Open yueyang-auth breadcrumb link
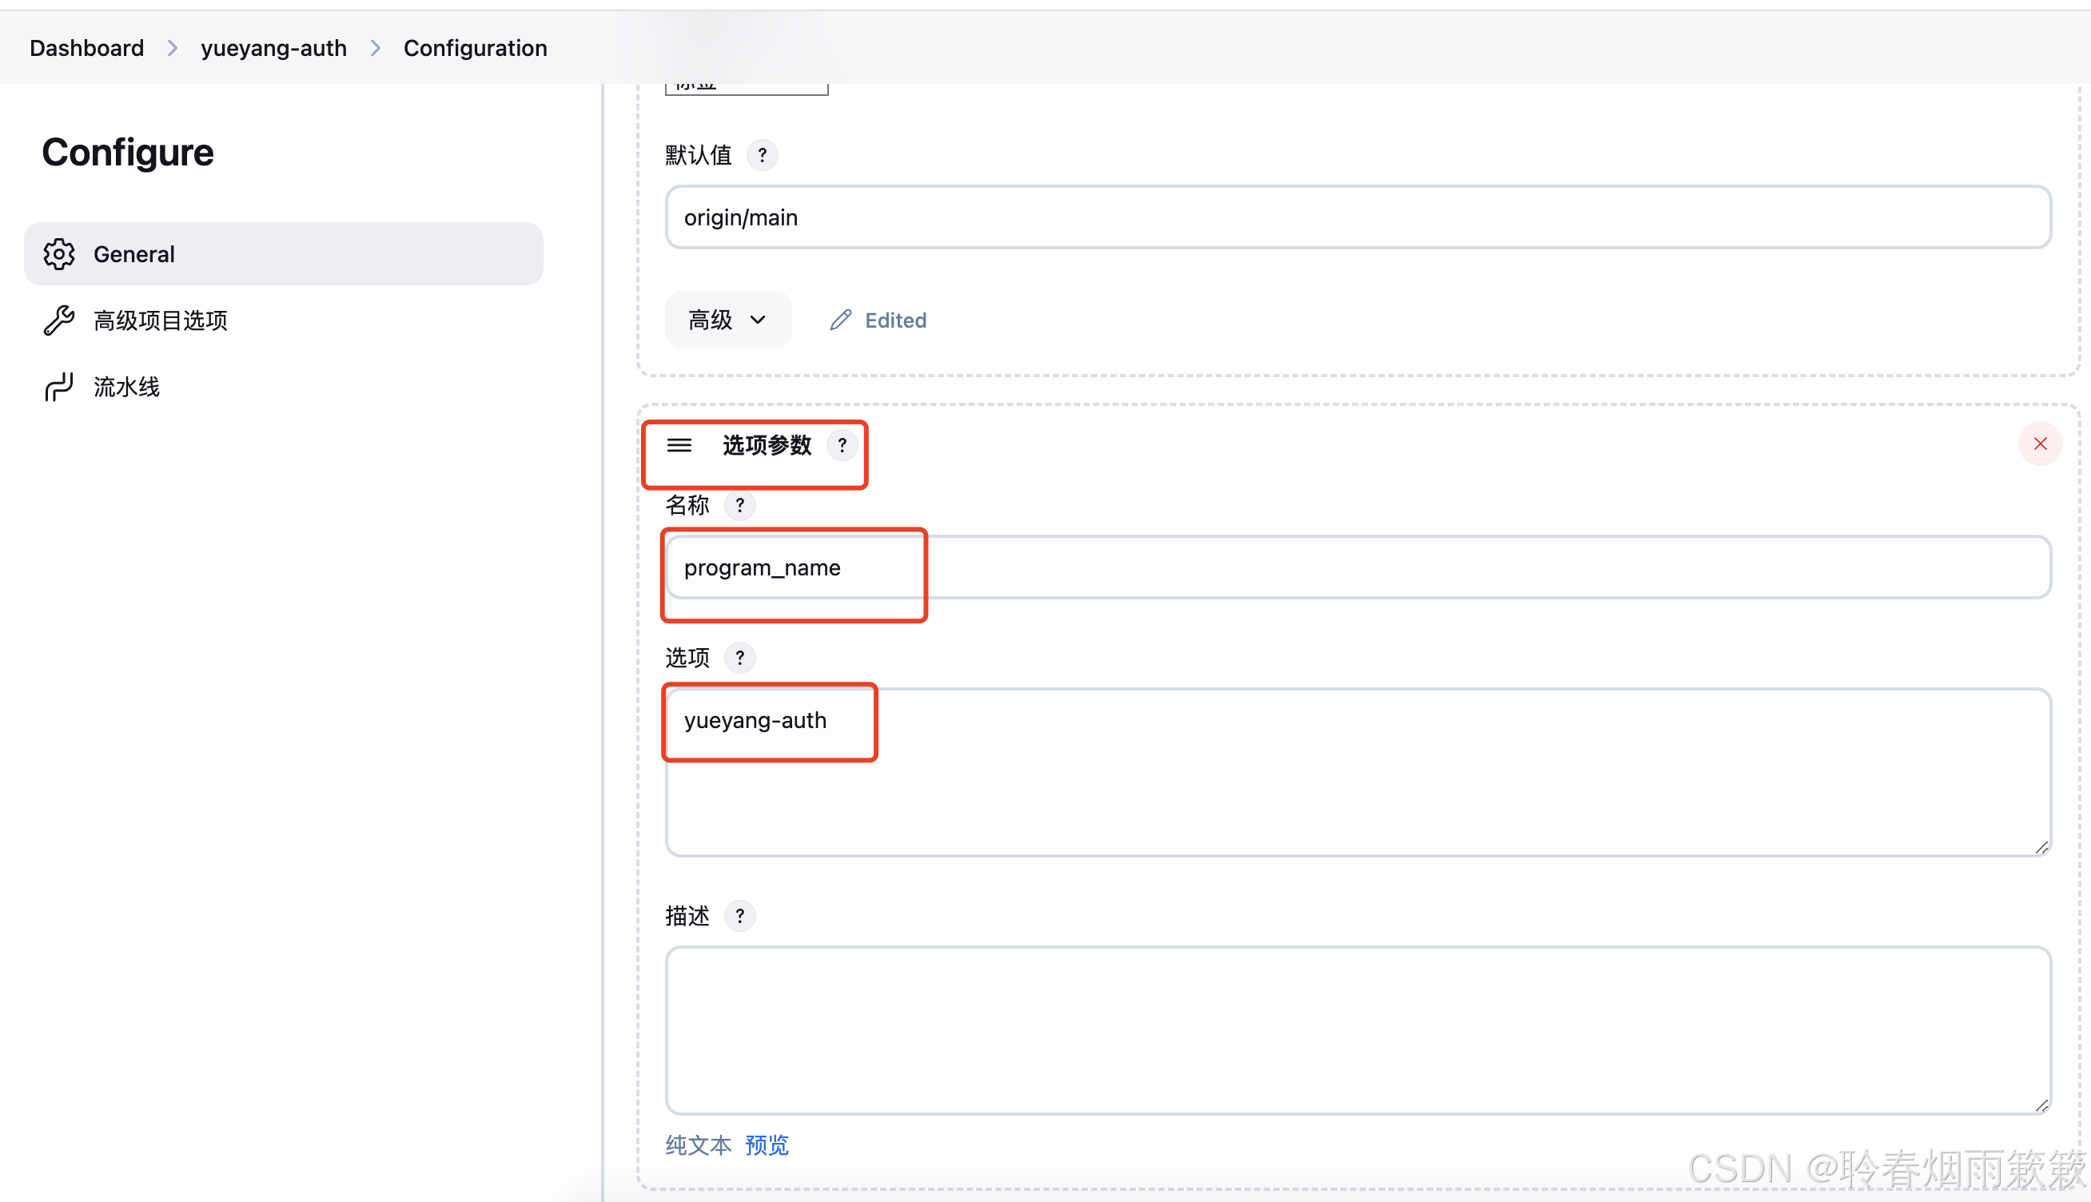The height and width of the screenshot is (1202, 2091). click(x=273, y=48)
